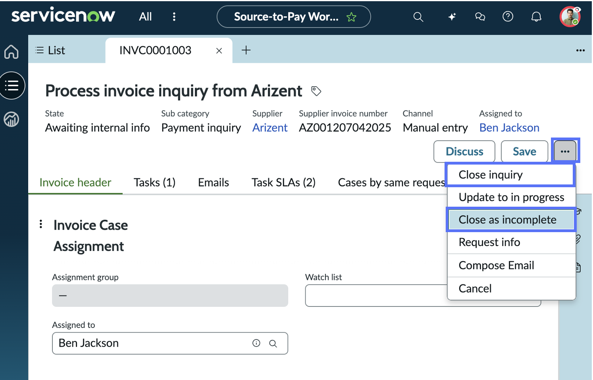Screen dimensions: 593x380
Task: Click the Source-to-Pay Workspace pill
Action: click(x=294, y=17)
